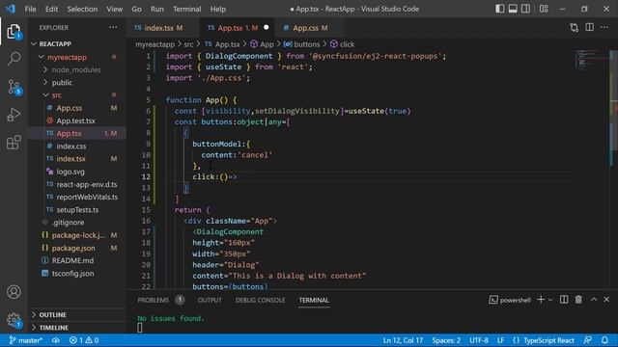The width and height of the screenshot is (618, 347).
Task: Click the editor vertical scrollbar
Action: [x=614, y=170]
